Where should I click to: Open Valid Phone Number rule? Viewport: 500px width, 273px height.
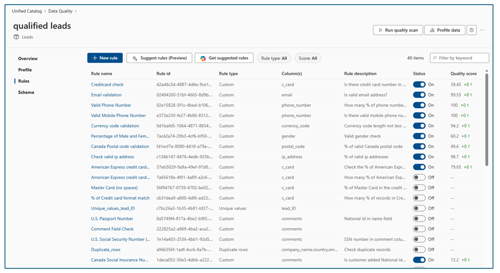coord(111,105)
